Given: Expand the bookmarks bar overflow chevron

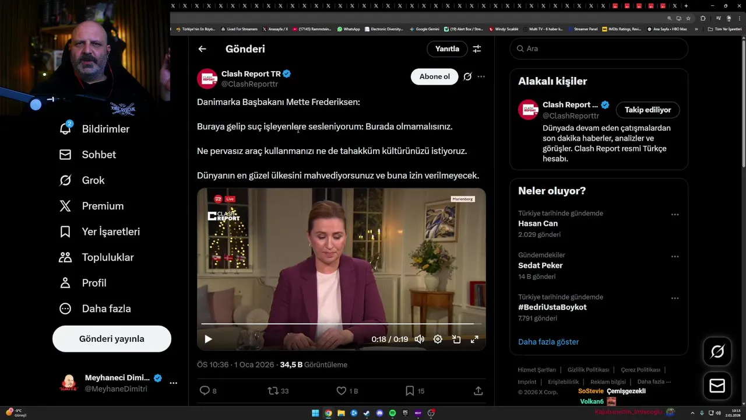Looking at the screenshot, I should point(696,29).
